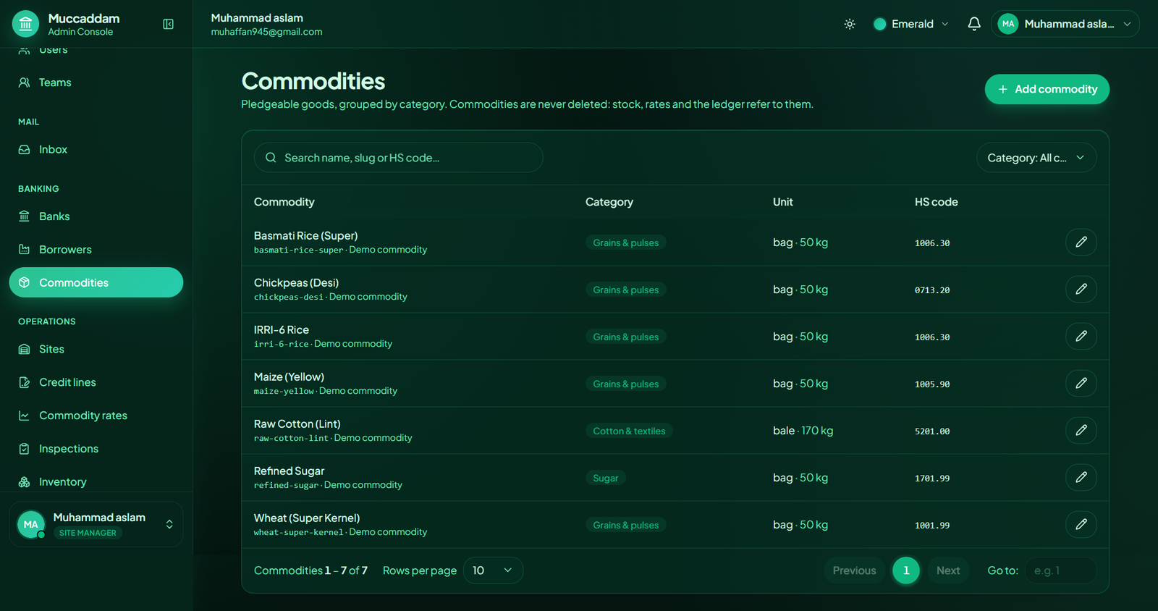Image resolution: width=1158 pixels, height=611 pixels.
Task: Click the sidebar MA avatar
Action: (31, 524)
